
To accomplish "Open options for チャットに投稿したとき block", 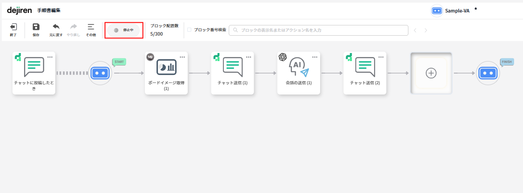I will click(x=50, y=57).
